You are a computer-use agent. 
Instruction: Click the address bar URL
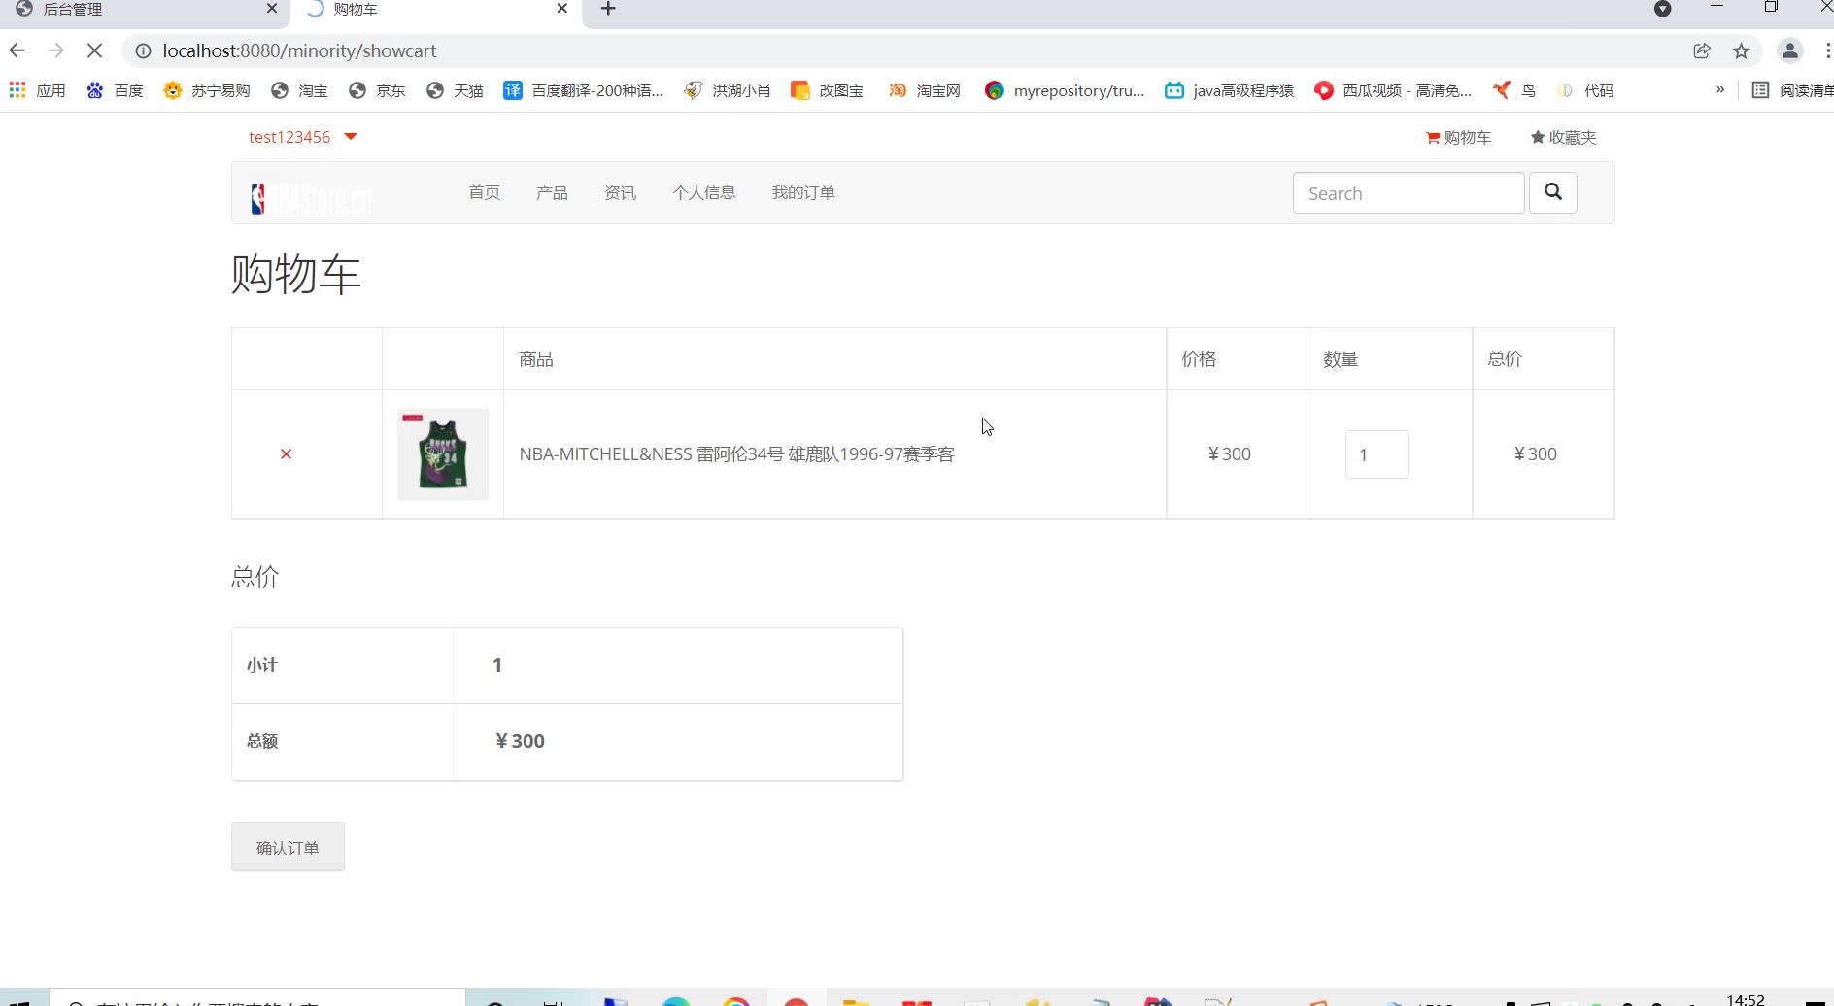pos(299,50)
